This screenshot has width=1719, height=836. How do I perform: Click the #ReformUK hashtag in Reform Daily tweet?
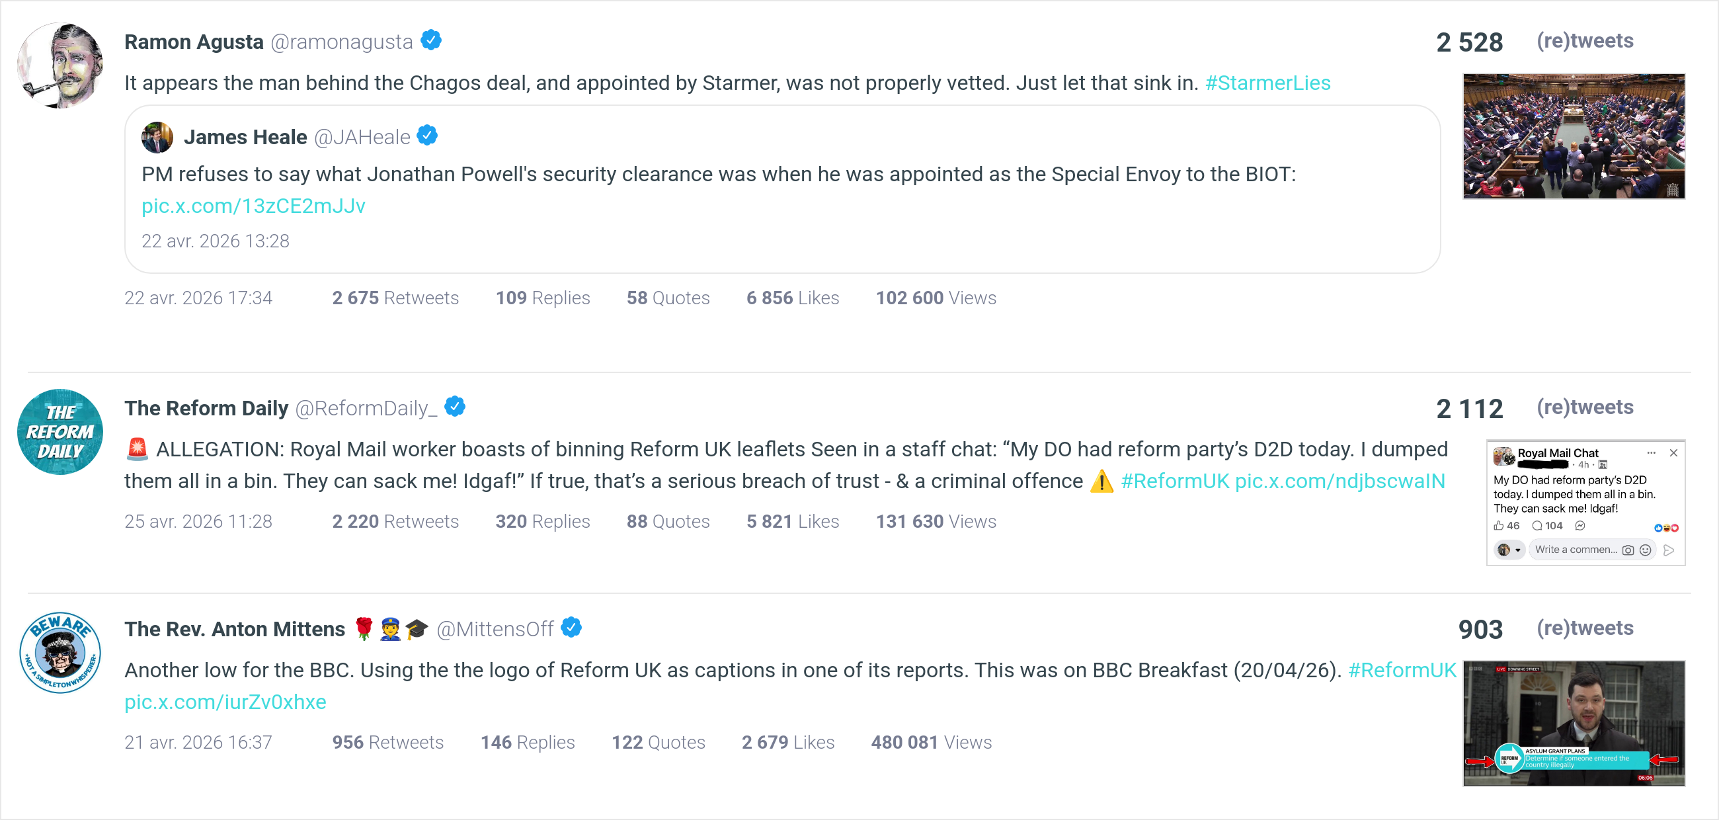(1174, 481)
